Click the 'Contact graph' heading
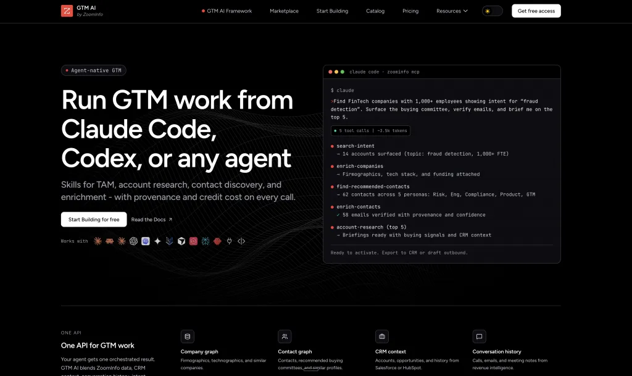The image size is (632, 376). [294, 352]
